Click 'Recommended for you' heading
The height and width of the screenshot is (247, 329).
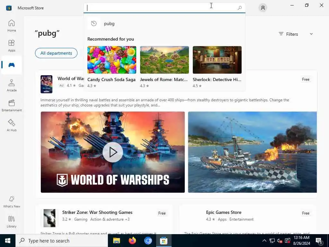click(111, 39)
